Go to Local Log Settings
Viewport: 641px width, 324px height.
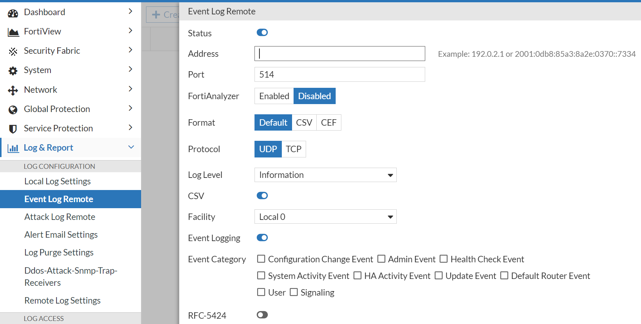tap(57, 181)
